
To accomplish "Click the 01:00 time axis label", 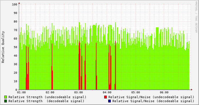I will pos(21,92).
